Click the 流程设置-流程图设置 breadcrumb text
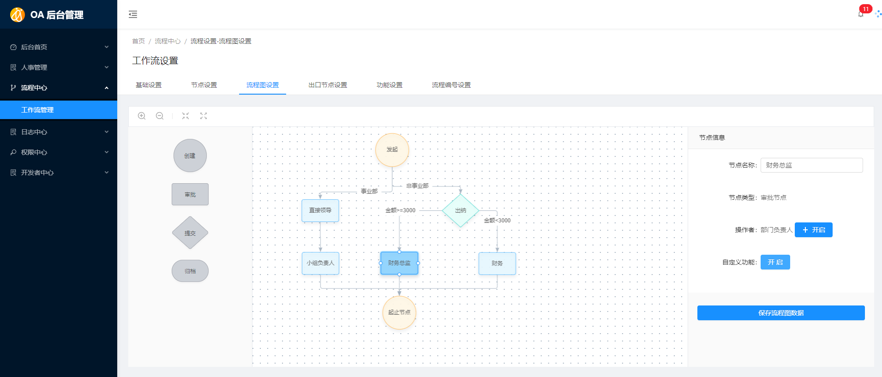Screen dimensions: 882x377 [221, 41]
